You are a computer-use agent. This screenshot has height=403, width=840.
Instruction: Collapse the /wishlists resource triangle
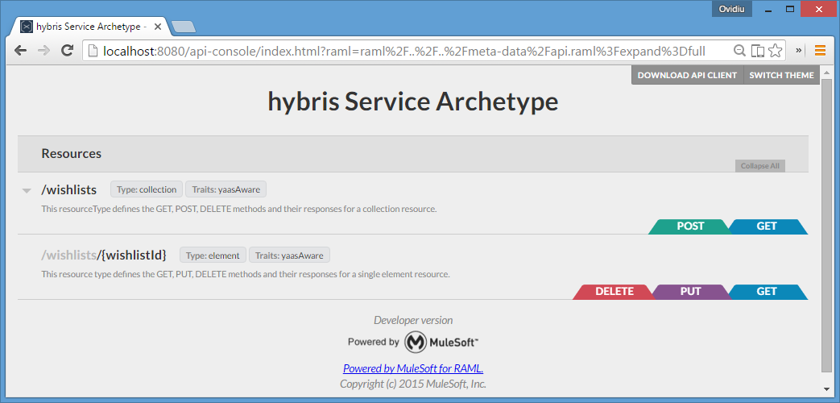[x=27, y=191]
